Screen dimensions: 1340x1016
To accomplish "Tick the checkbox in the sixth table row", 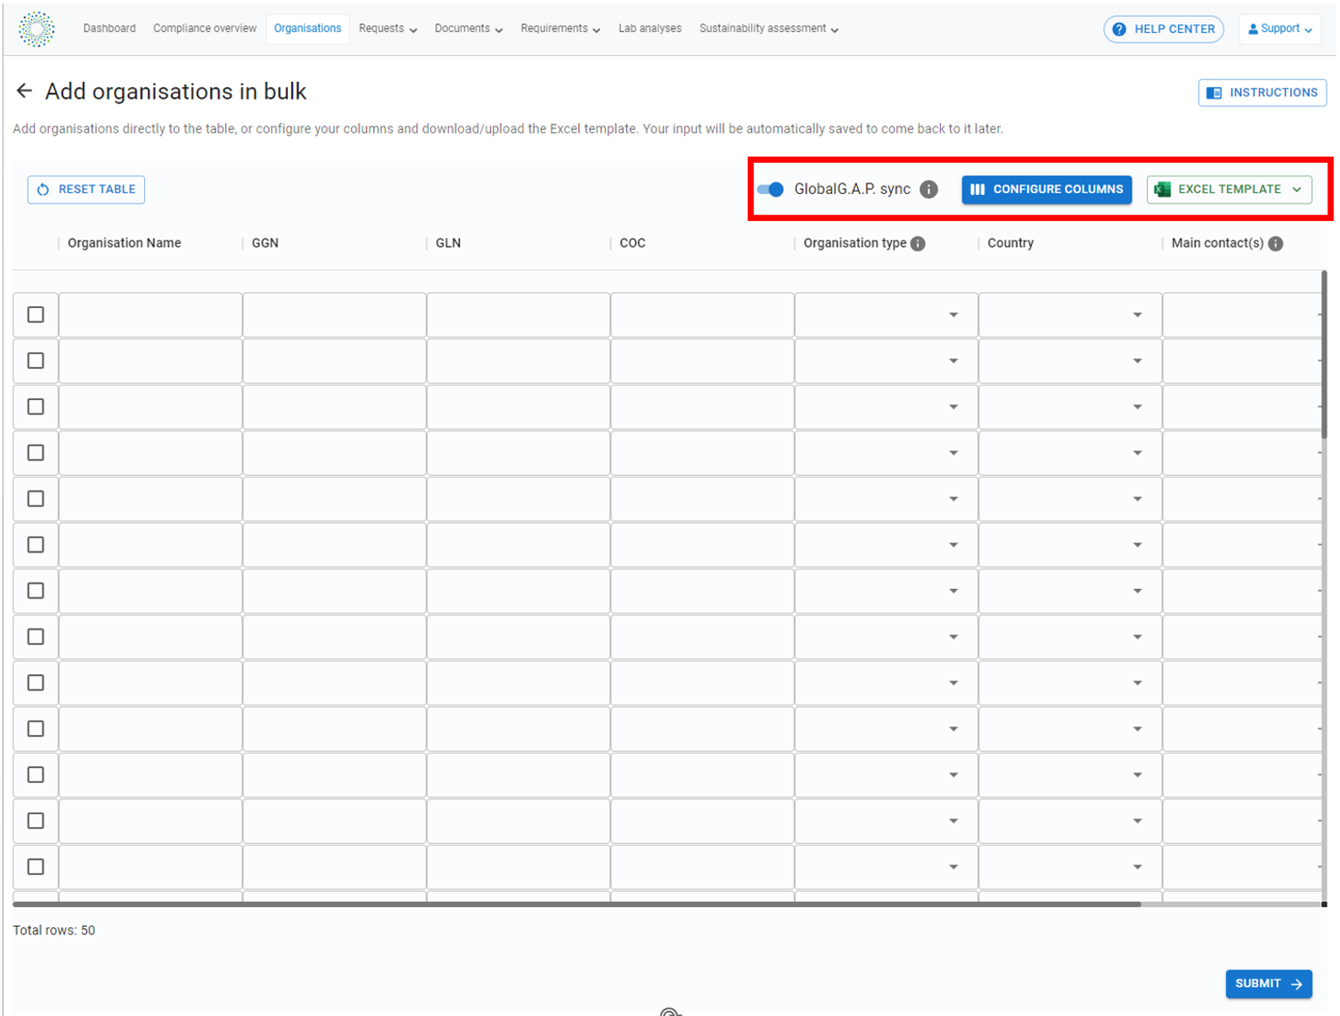I will point(35,544).
